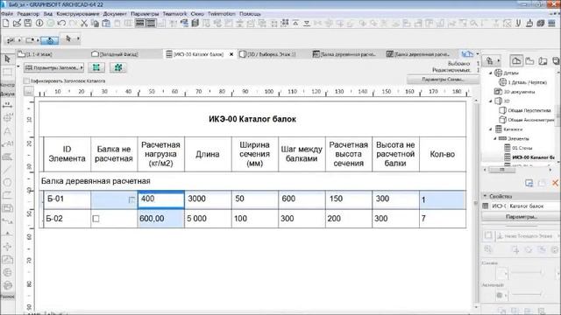This screenshot has height=315, width=561.
Task: Select the Marquee tool in toolbox
Action: tap(7, 72)
